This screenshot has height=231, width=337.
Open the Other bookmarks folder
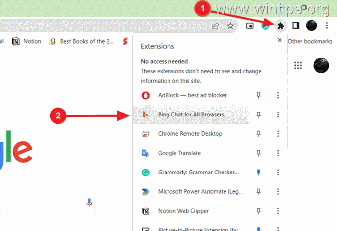coord(310,41)
